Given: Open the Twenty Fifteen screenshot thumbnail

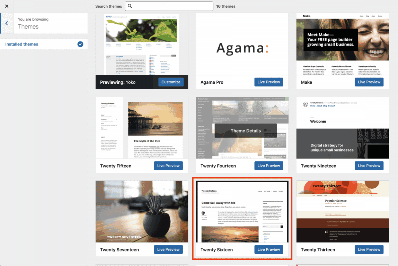Looking at the screenshot, I should [x=142, y=128].
